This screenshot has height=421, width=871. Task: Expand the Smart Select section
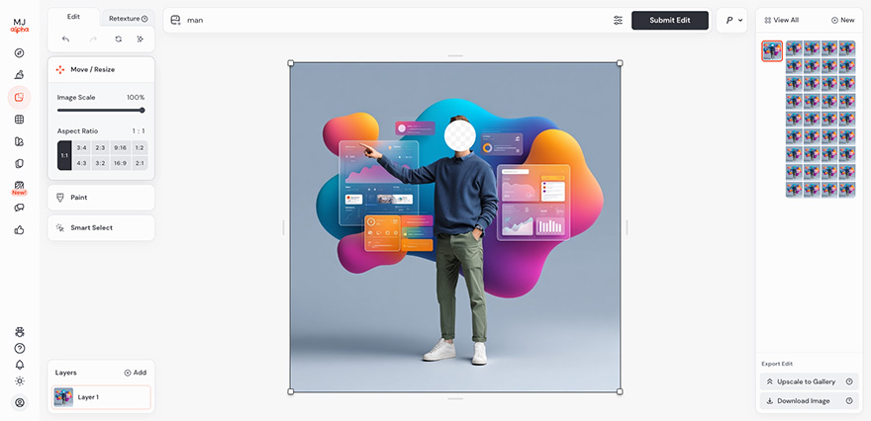(101, 227)
